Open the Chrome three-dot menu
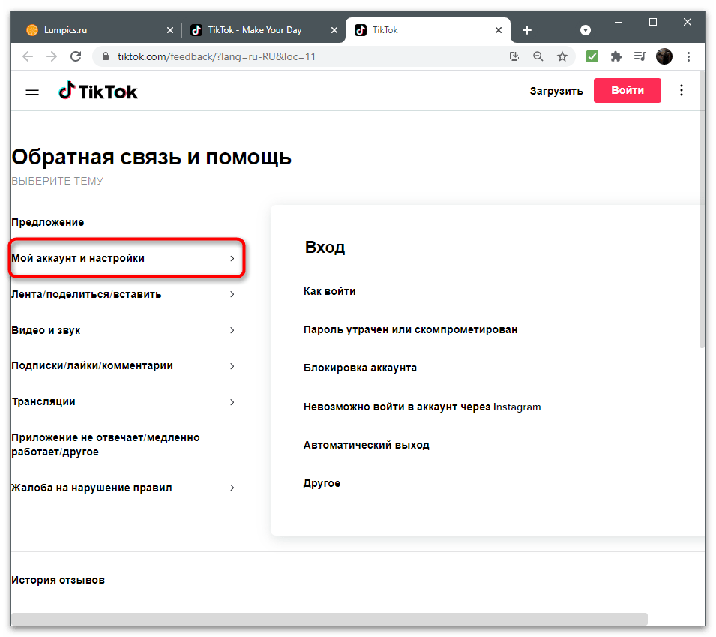716x637 pixels. click(688, 56)
